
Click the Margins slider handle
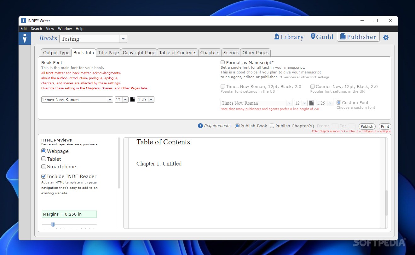click(53, 224)
